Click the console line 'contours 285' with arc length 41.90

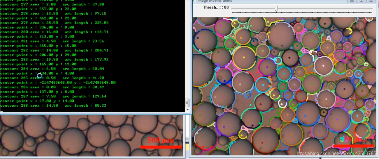click(52, 78)
